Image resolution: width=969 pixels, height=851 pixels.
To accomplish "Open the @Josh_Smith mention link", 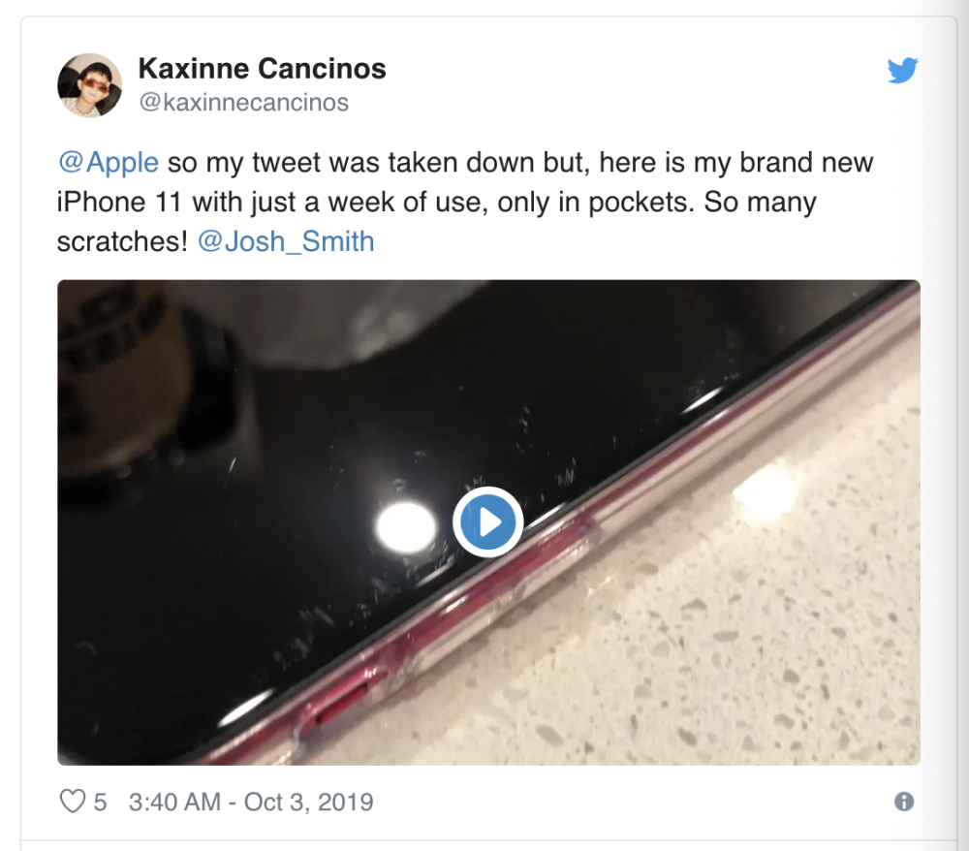I will [286, 241].
